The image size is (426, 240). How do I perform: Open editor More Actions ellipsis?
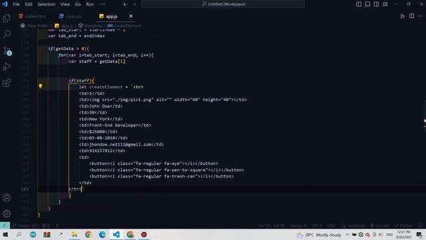(420, 16)
